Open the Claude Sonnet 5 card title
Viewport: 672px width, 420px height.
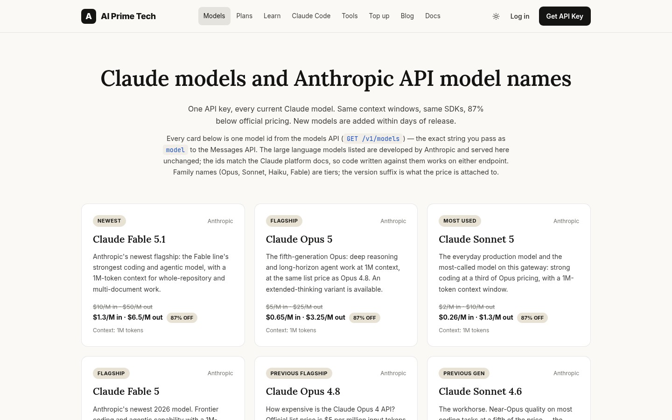(x=476, y=239)
